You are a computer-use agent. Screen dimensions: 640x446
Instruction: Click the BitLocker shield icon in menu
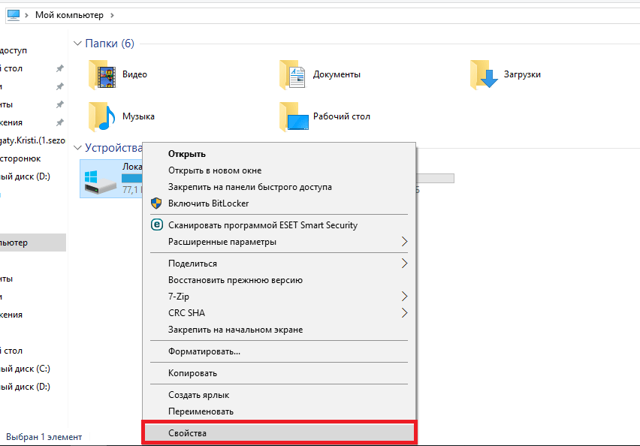pyautogui.click(x=157, y=203)
